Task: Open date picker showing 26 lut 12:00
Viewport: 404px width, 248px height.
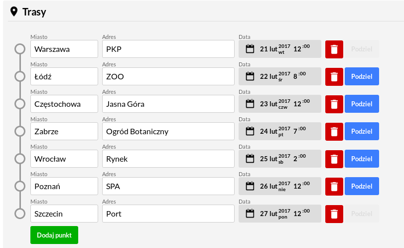Action: pyautogui.click(x=280, y=186)
